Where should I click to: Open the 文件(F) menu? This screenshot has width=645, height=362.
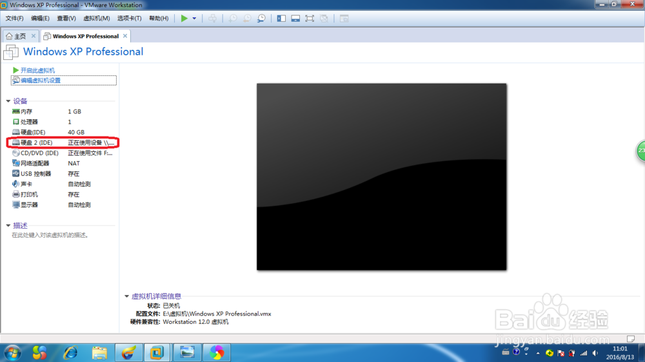pos(14,18)
